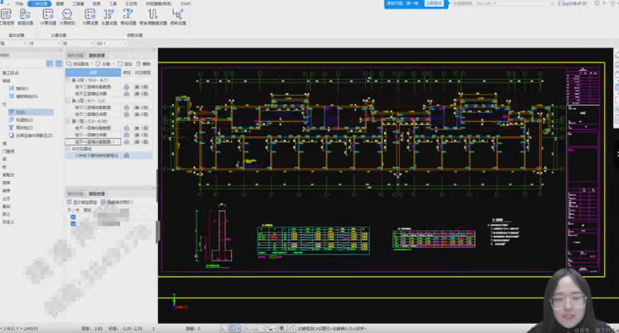Switch navigation panel to list view icon

point(50,64)
